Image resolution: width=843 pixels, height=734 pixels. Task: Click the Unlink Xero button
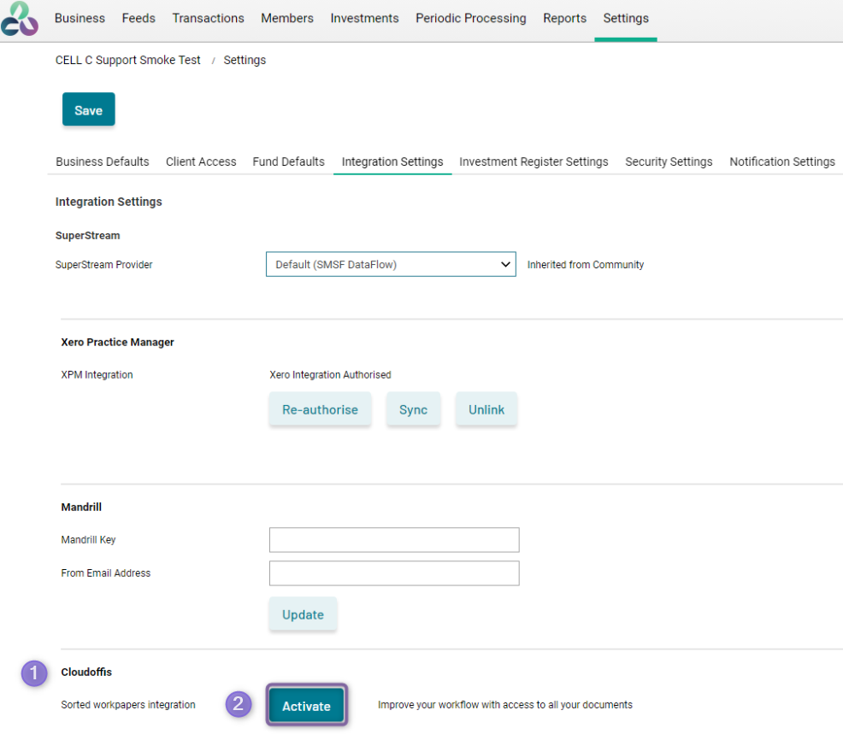coord(486,409)
